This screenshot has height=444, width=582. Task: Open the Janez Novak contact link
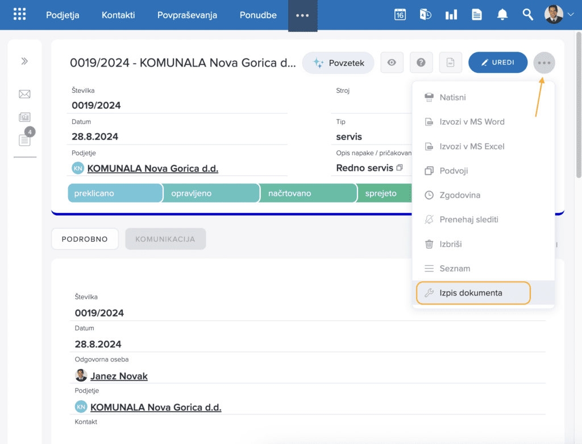[x=119, y=376]
